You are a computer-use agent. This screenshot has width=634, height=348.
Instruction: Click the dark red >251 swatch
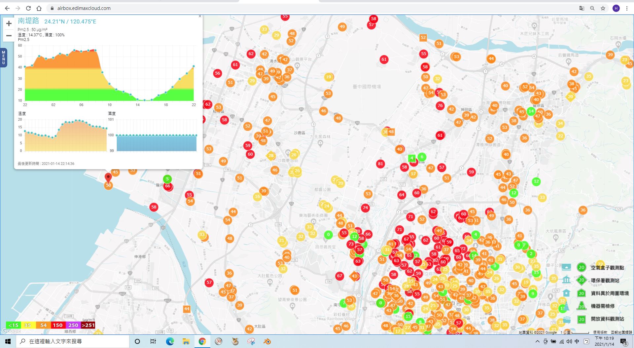[88, 325]
